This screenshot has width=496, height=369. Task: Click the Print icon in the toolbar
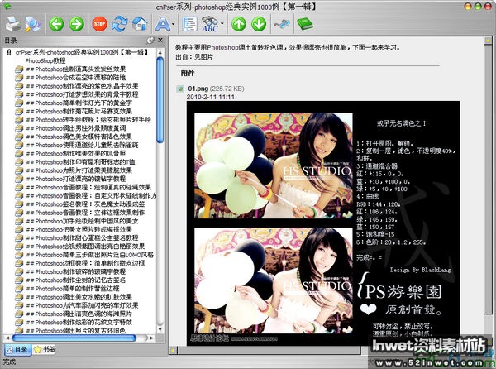(13, 24)
